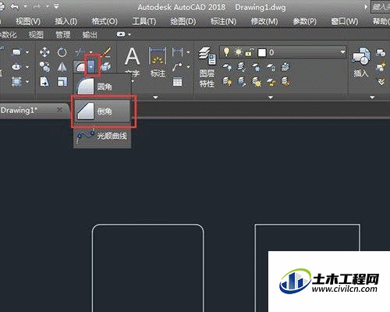Open the 格式(O) menu
The image size is (390, 312).
105,21
